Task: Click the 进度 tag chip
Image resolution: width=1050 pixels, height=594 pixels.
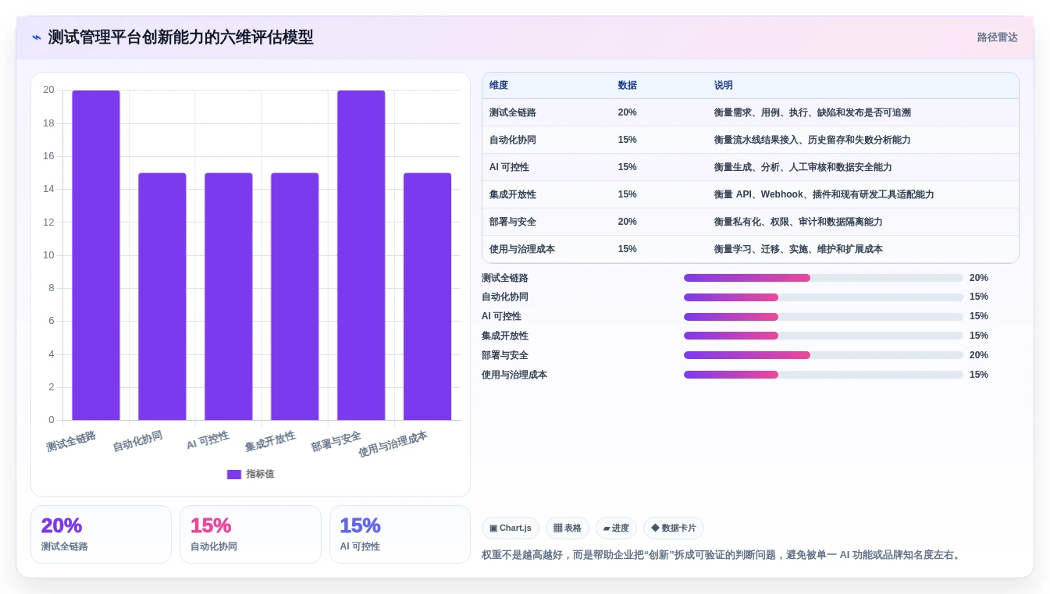Action: click(616, 528)
